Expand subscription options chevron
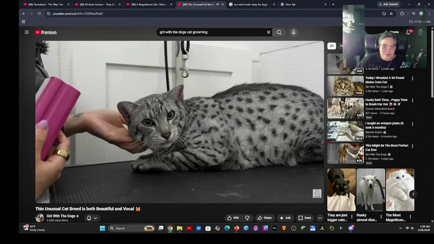434x244 pixels. tap(96, 218)
